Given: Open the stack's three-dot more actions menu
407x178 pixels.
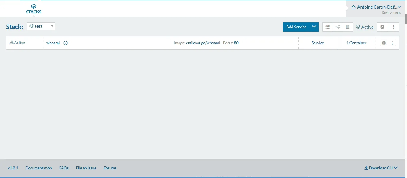Looking at the screenshot, I should tap(393, 27).
